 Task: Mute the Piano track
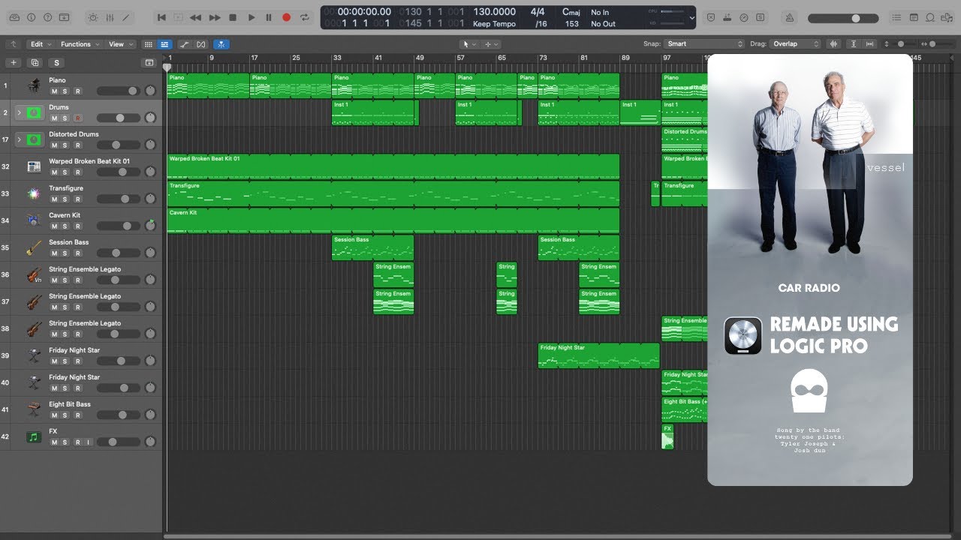click(54, 91)
